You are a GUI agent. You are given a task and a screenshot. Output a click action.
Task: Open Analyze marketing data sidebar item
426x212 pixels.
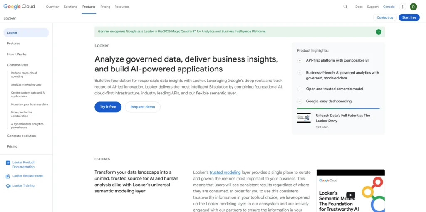pos(26,85)
